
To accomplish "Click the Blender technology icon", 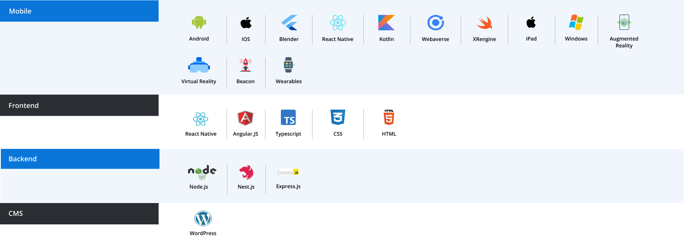I will pyautogui.click(x=289, y=23).
